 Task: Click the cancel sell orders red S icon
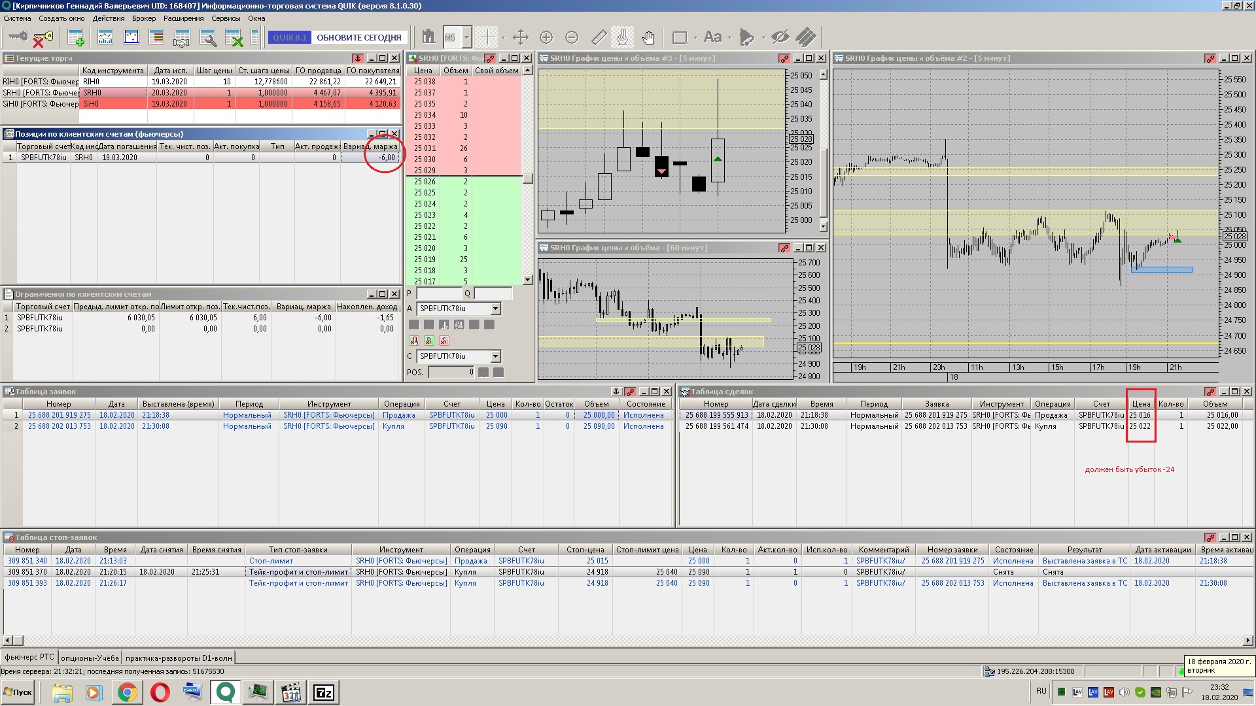click(x=444, y=341)
